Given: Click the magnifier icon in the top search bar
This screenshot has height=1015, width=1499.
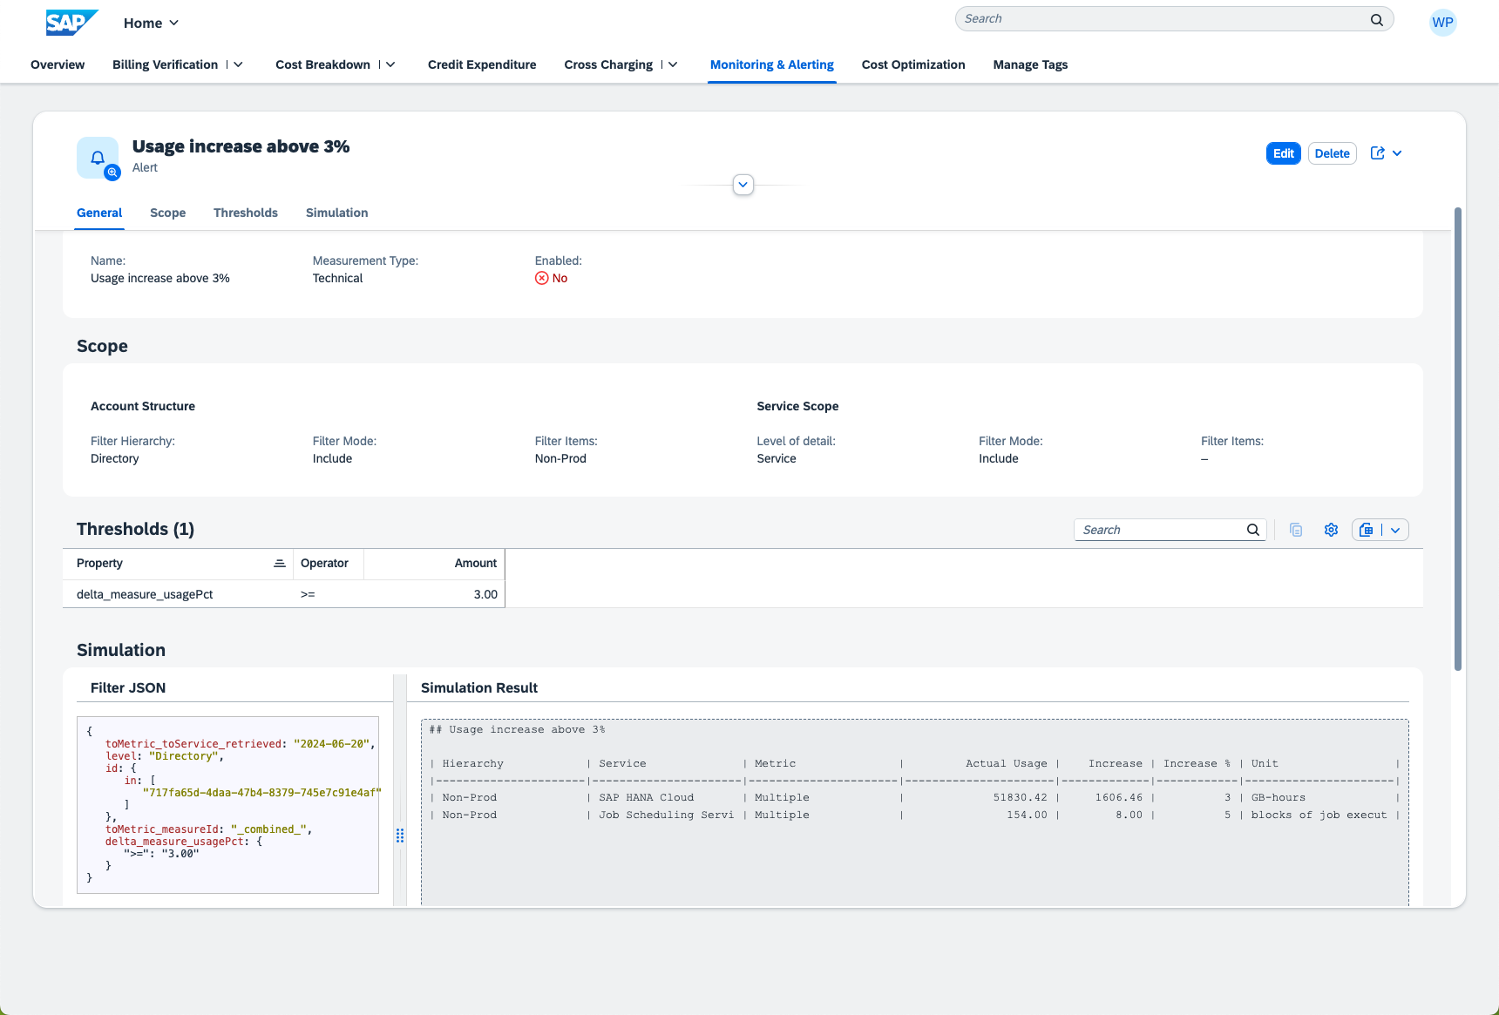Looking at the screenshot, I should (1376, 19).
